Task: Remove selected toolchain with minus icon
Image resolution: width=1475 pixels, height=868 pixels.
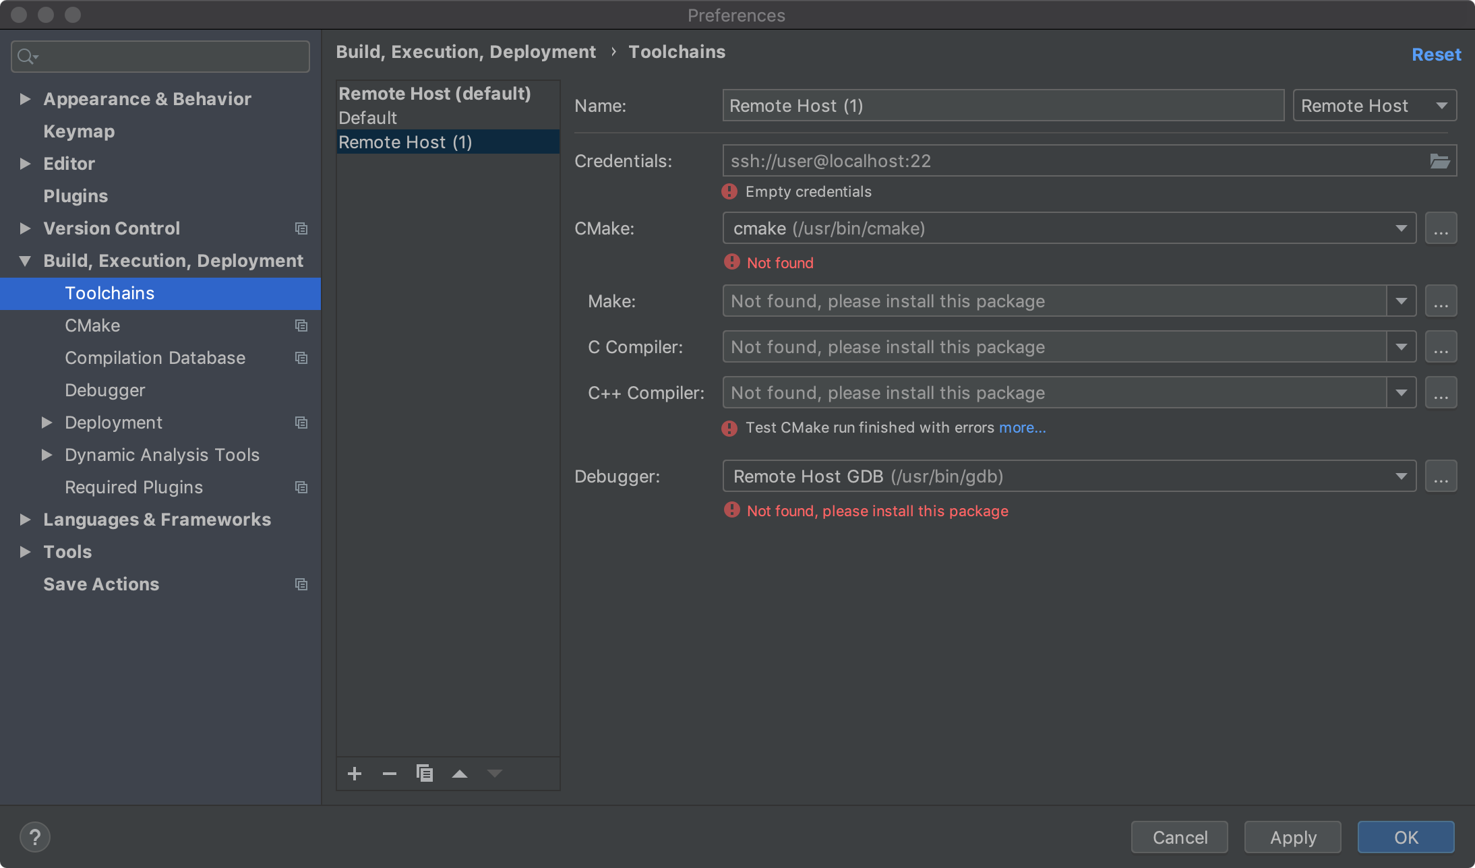Action: pyautogui.click(x=390, y=774)
